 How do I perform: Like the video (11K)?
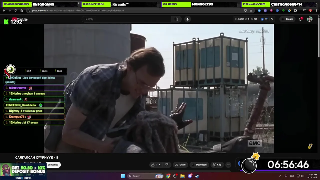[x=156, y=165]
